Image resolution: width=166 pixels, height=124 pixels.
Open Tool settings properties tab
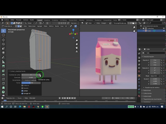tap(139, 53)
